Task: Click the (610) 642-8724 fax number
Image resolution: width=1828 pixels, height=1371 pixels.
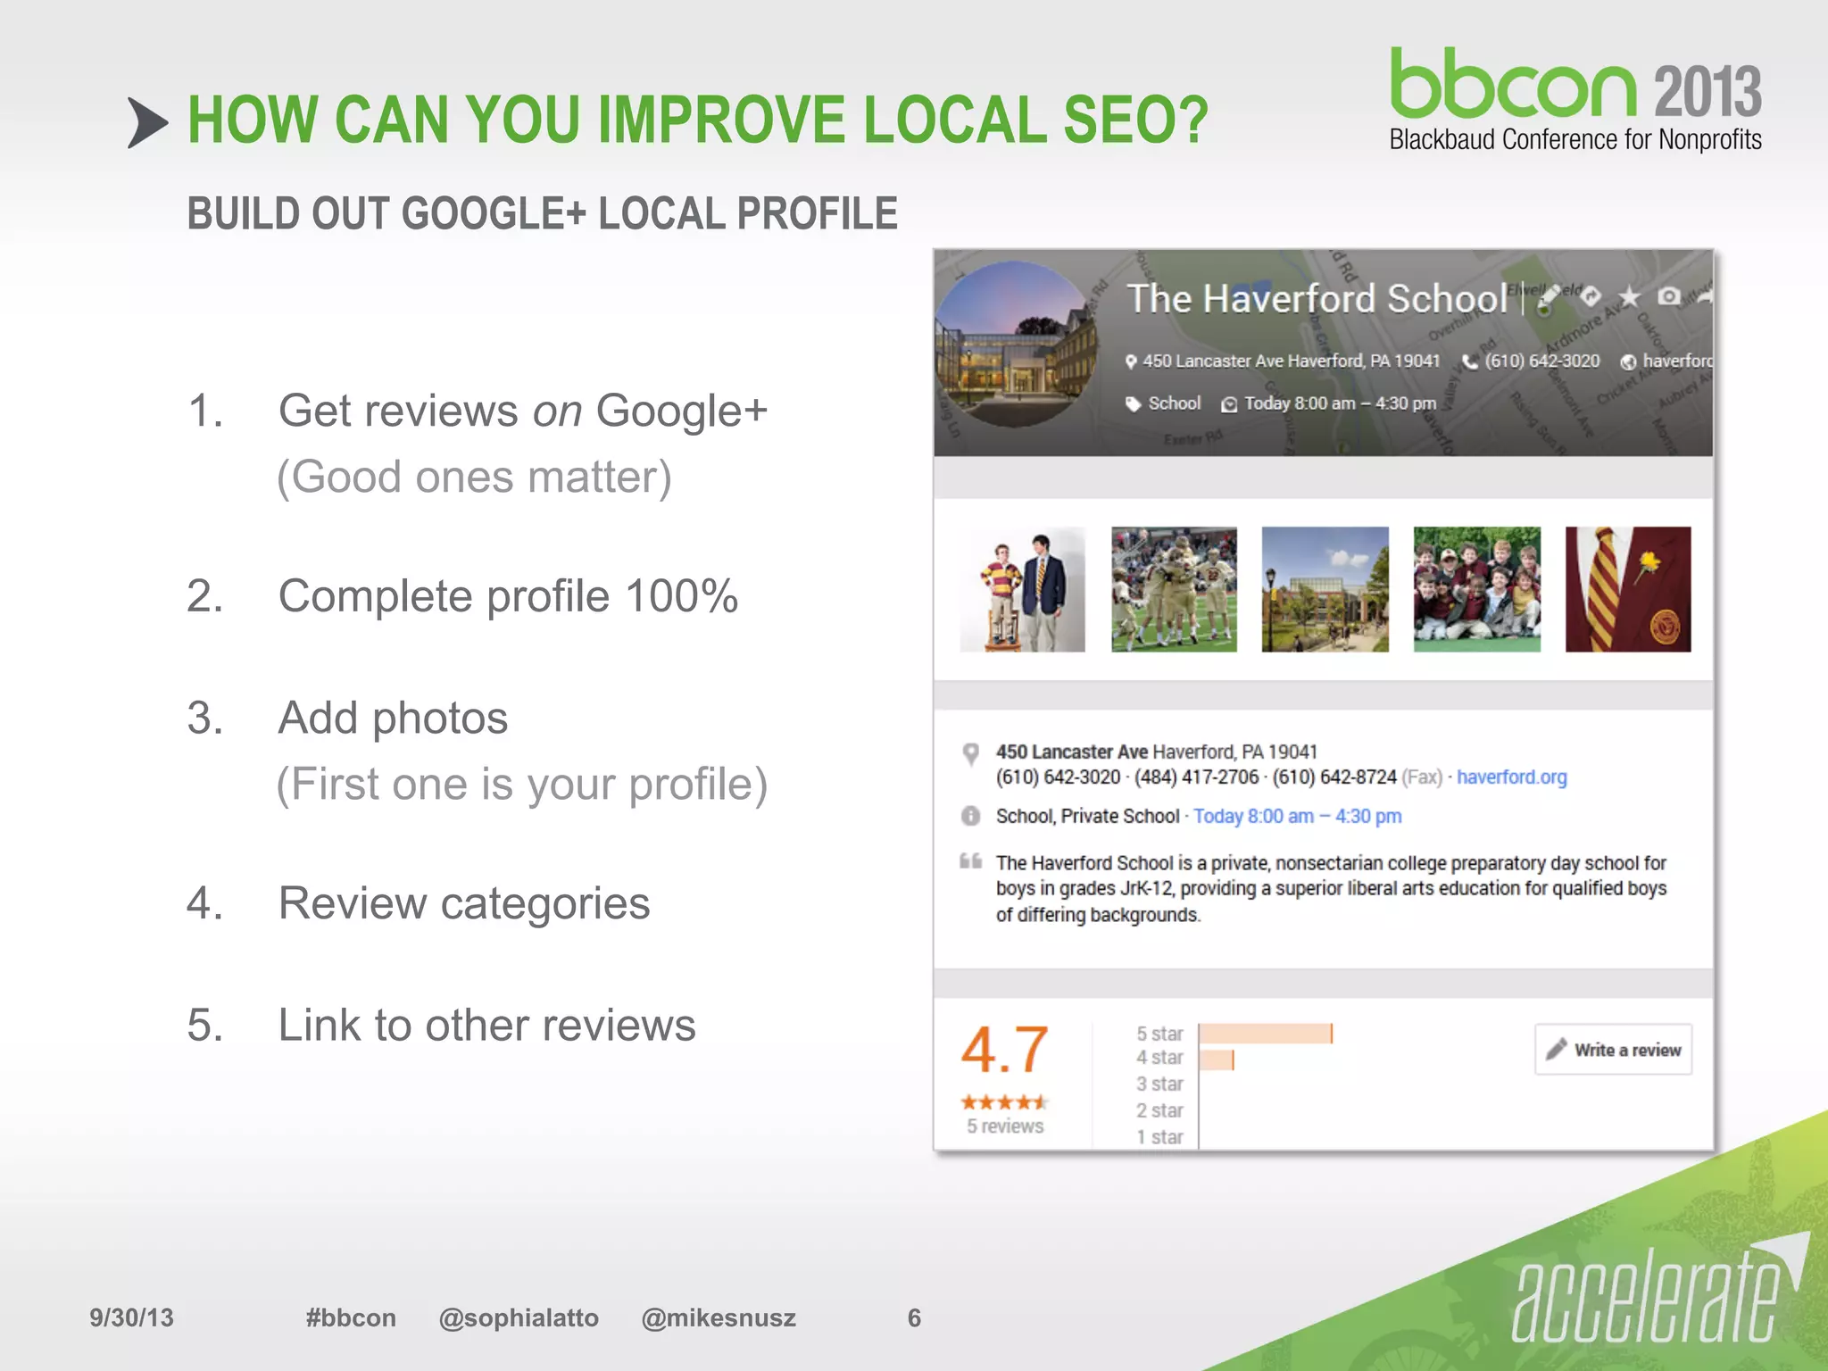Action: tap(1334, 777)
